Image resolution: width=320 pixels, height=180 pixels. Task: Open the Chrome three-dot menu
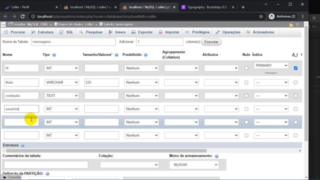click(302, 16)
